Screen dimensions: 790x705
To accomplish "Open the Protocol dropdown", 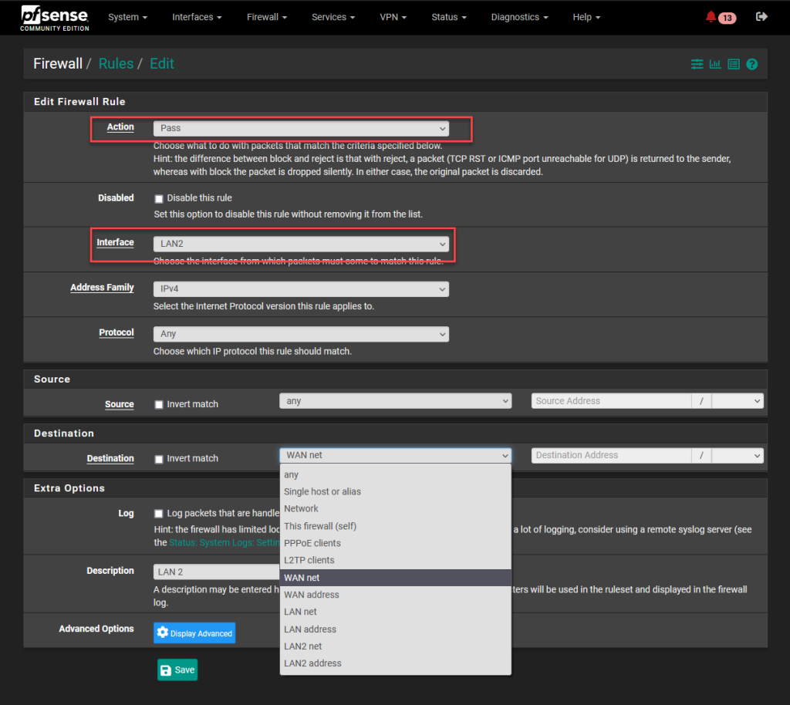I will tap(301, 334).
